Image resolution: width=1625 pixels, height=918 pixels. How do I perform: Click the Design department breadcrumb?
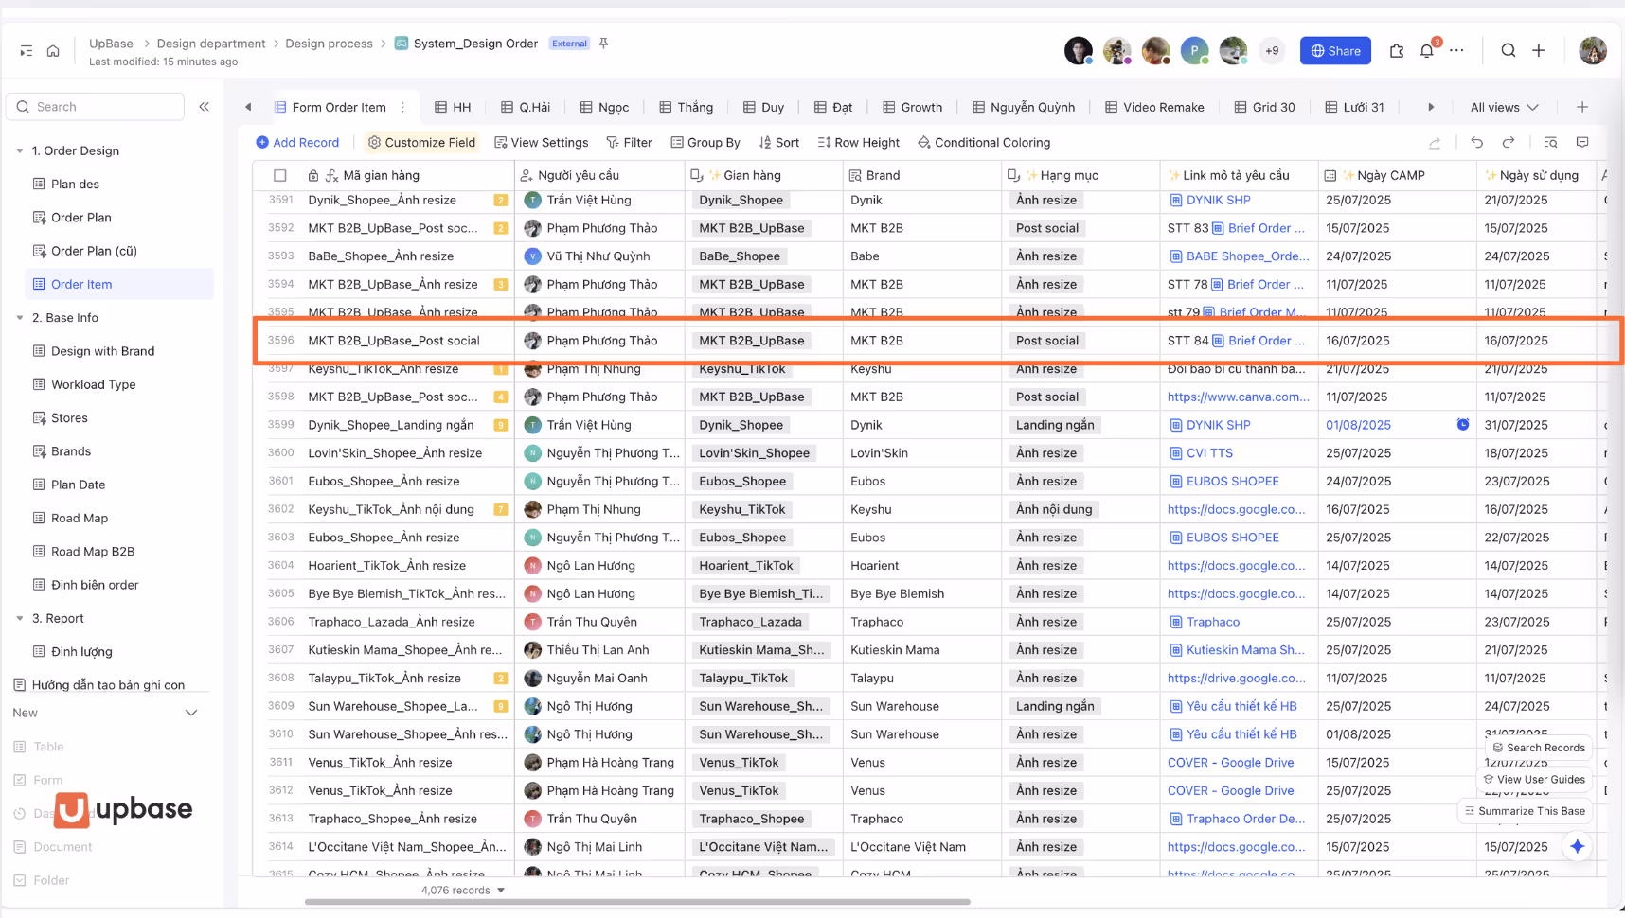click(x=211, y=44)
